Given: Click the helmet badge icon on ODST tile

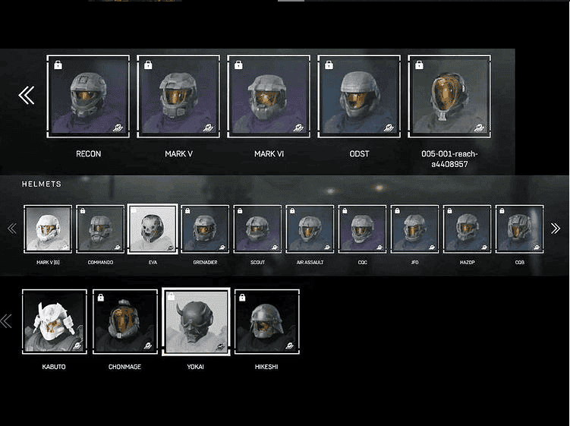Looking at the screenshot, I should (x=389, y=128).
